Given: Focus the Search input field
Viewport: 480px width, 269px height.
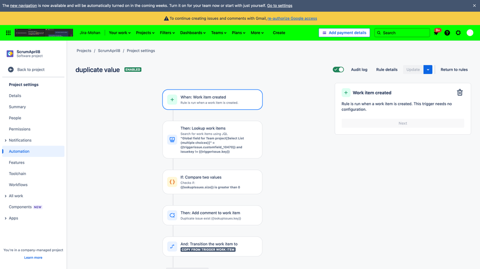Looking at the screenshot, I should (x=402, y=33).
